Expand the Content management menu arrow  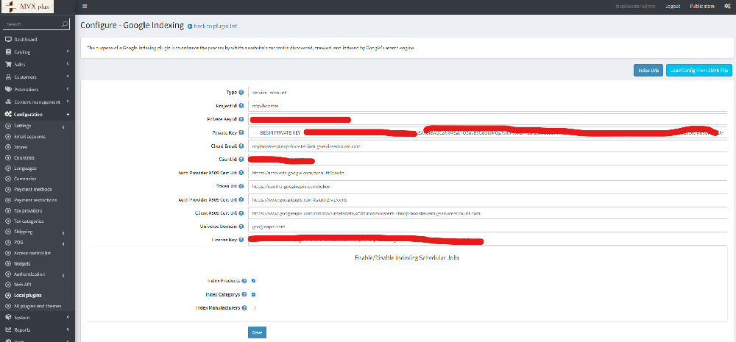click(x=68, y=101)
